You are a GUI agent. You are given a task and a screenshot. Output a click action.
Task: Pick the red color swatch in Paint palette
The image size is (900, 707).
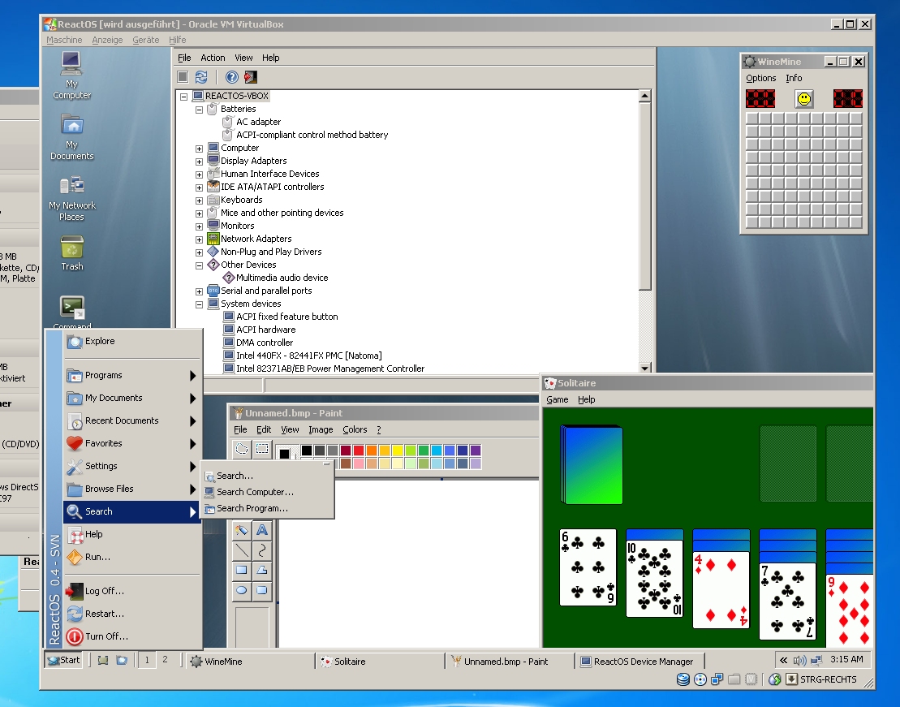(x=358, y=450)
